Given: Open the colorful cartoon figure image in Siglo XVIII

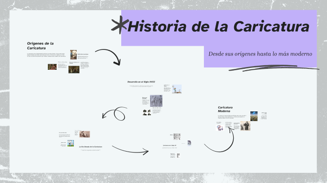Looking at the screenshot, I should [x=177, y=89].
